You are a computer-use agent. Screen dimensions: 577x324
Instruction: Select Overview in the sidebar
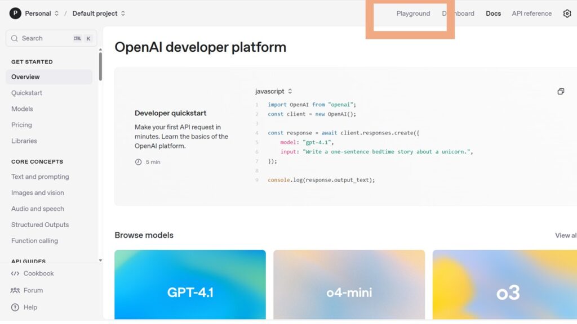tap(49, 76)
